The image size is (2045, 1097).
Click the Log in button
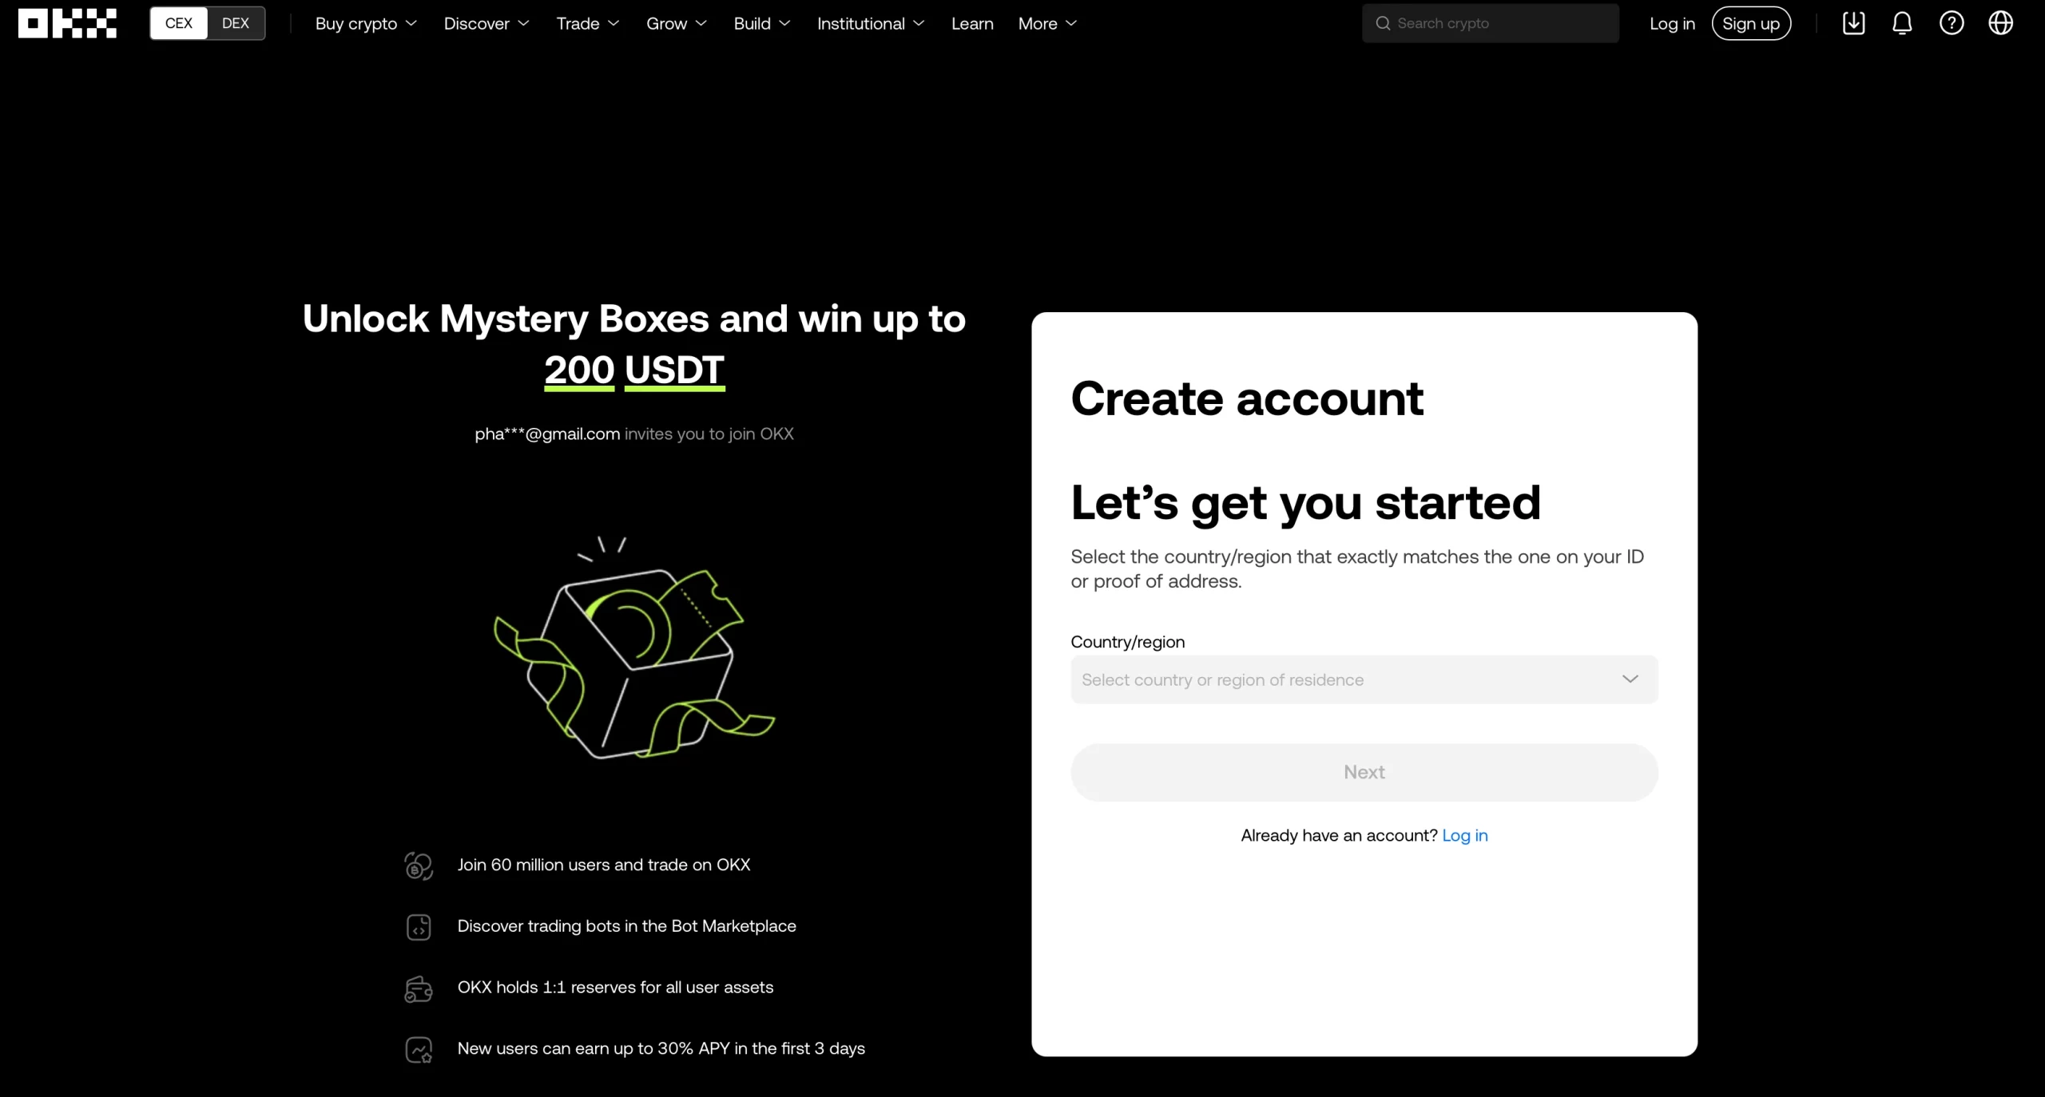pyautogui.click(x=1672, y=23)
